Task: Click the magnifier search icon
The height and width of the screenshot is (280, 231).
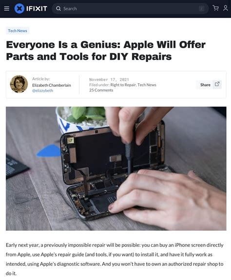Action: 58,9
